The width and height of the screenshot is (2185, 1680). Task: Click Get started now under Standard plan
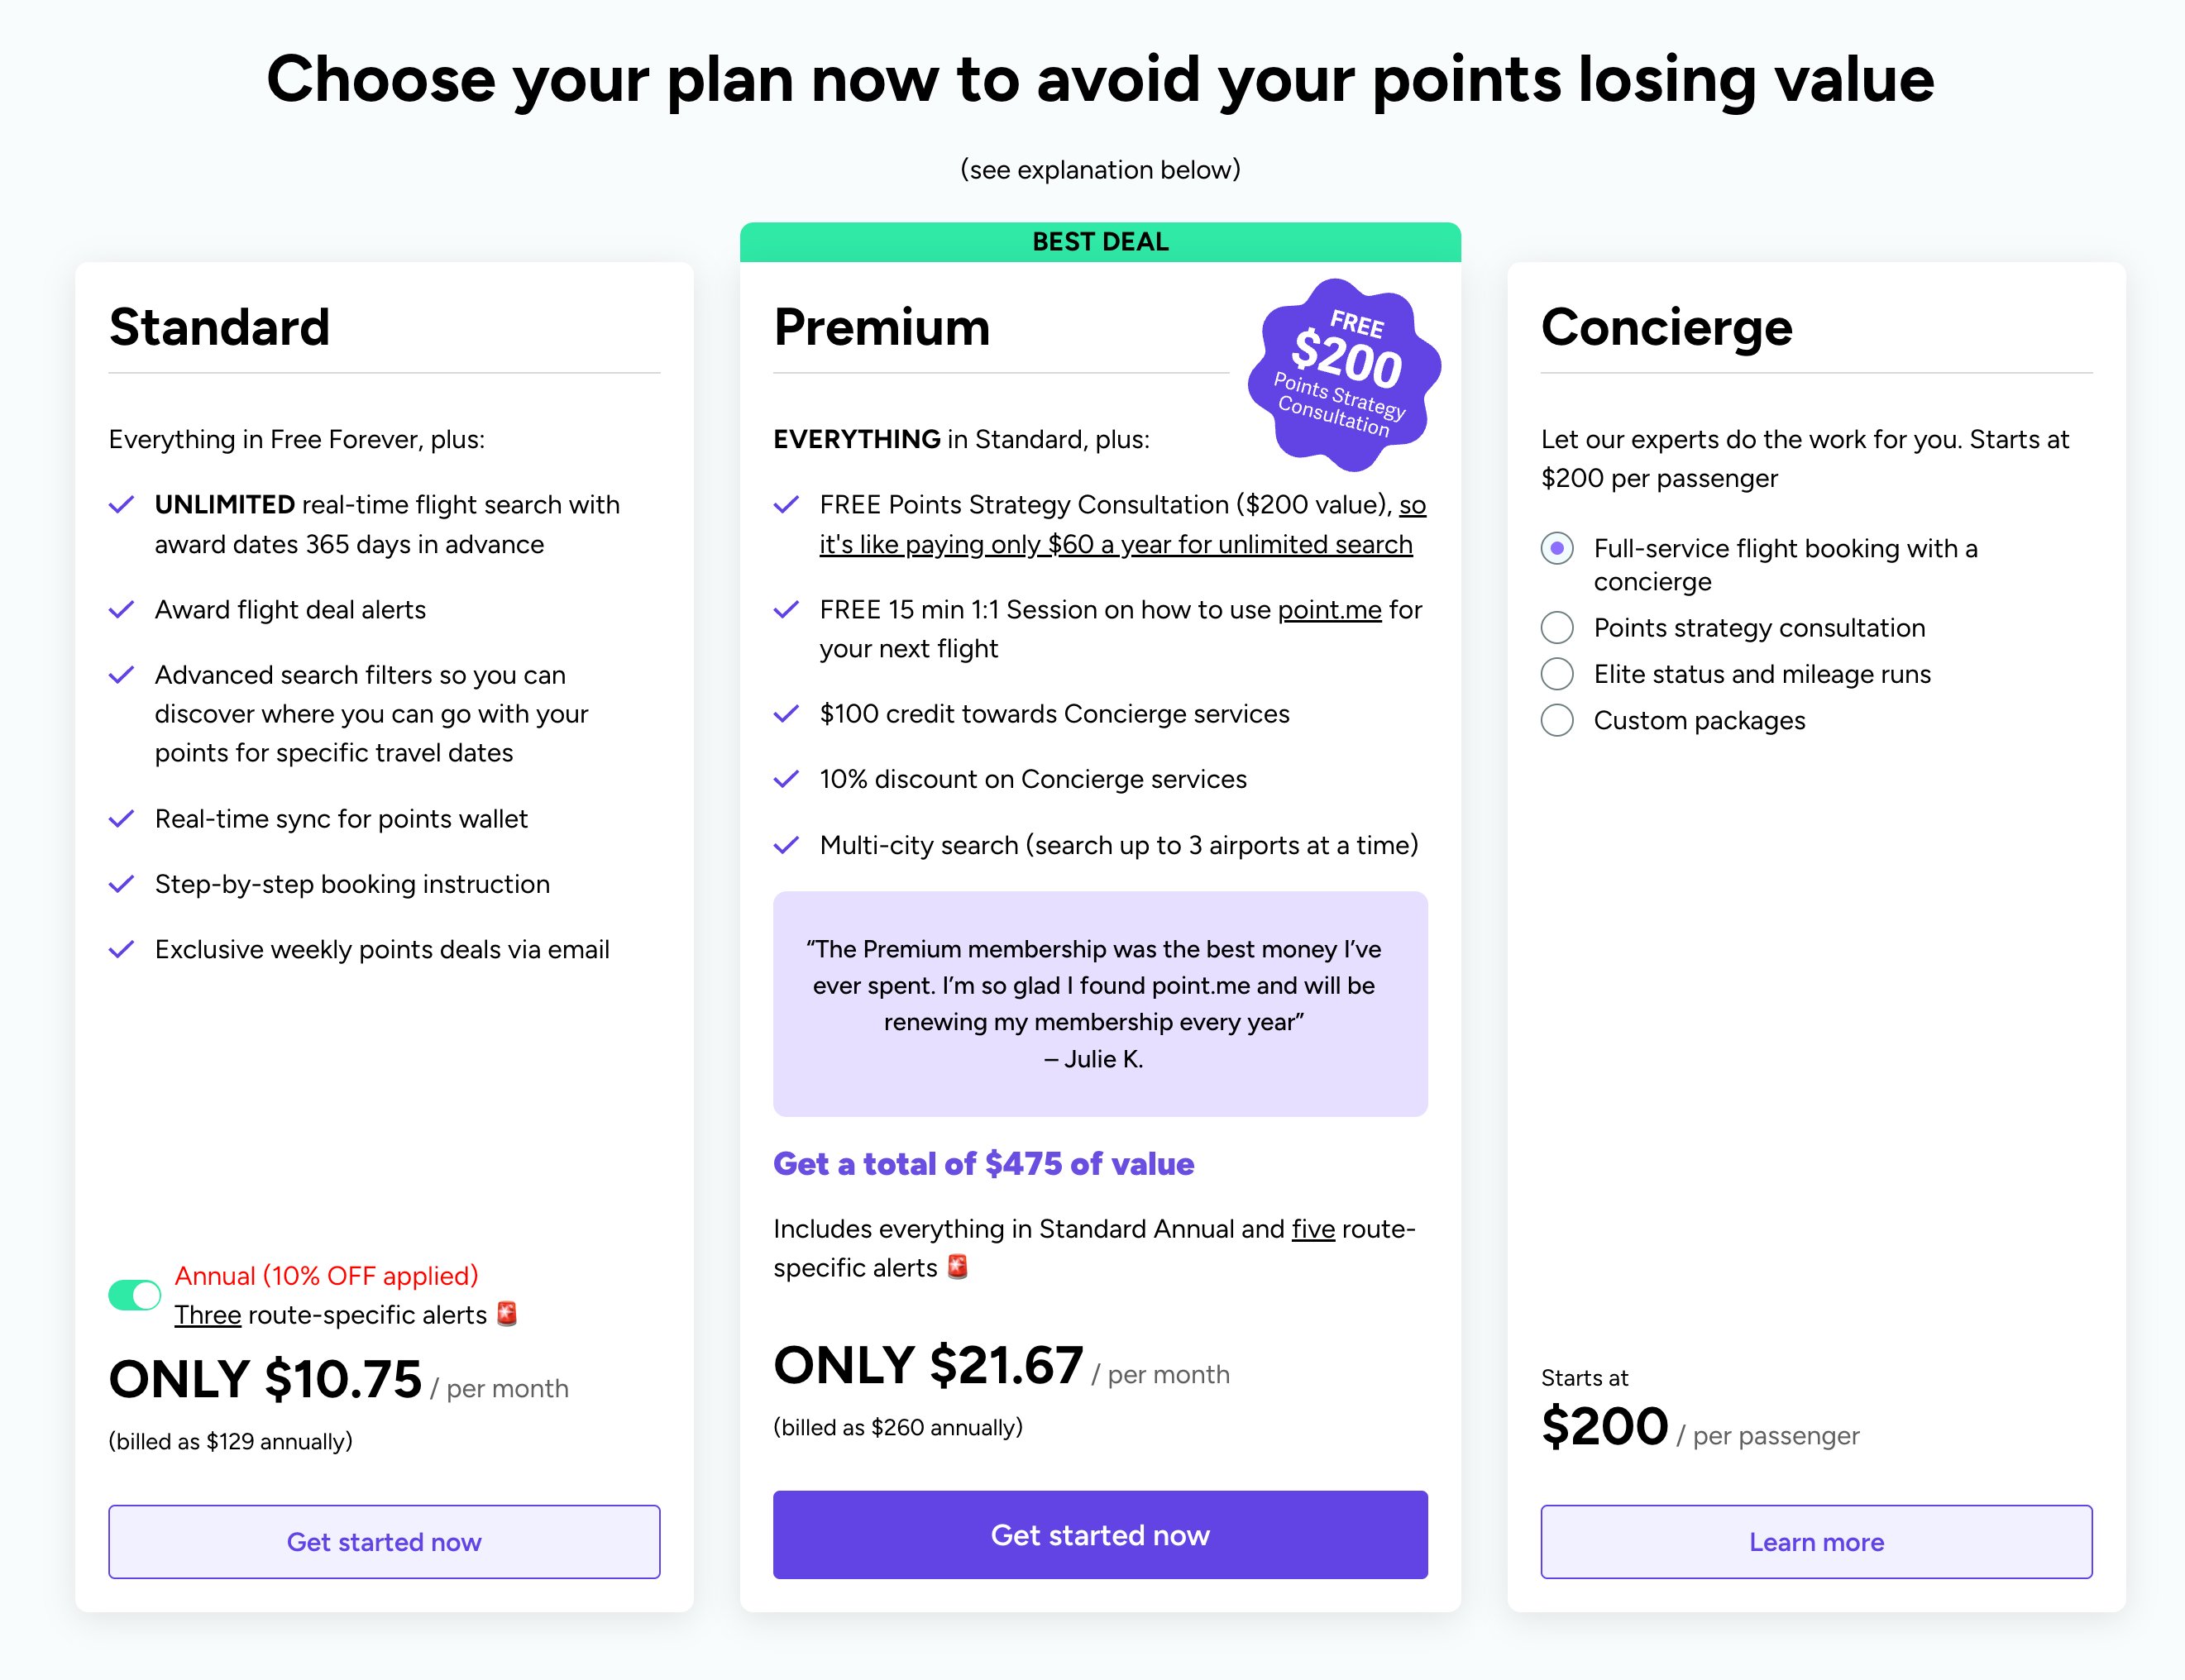pyautogui.click(x=385, y=1542)
